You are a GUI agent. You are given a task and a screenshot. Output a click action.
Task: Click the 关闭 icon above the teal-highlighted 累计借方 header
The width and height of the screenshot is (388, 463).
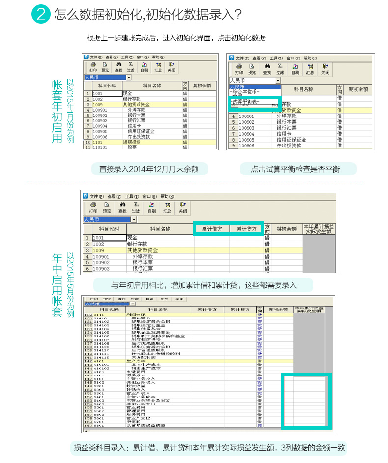point(182,207)
